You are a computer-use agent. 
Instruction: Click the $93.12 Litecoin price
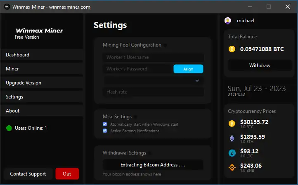click(x=249, y=151)
